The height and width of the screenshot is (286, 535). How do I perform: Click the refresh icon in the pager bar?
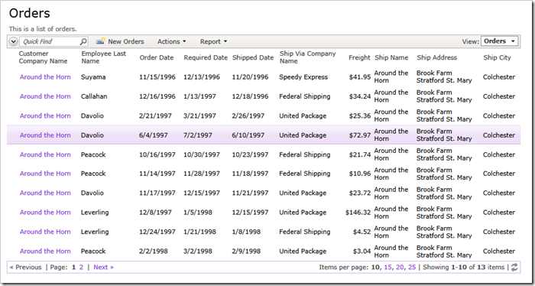point(514,267)
